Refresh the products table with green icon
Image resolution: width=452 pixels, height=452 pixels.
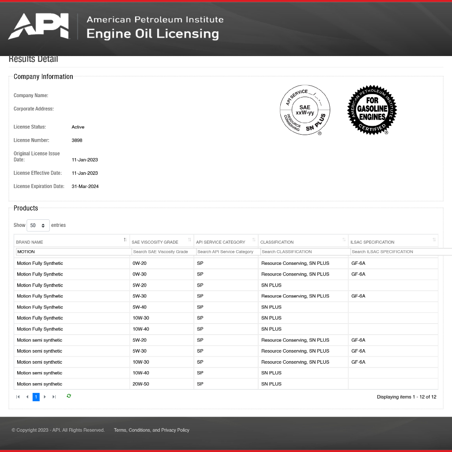click(x=69, y=396)
